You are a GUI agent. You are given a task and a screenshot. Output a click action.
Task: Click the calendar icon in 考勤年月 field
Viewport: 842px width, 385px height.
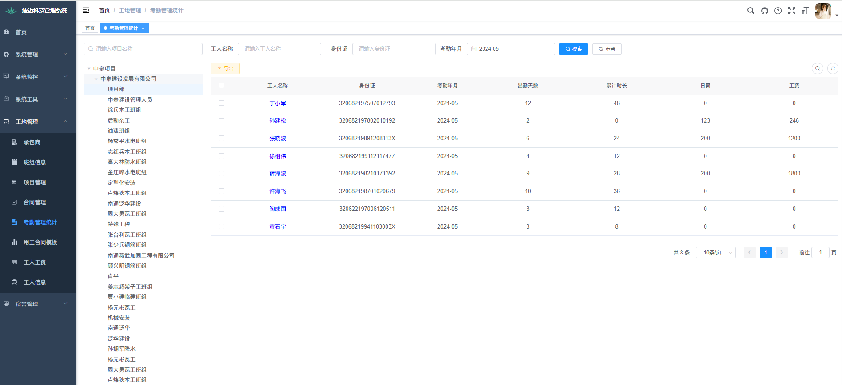[x=474, y=49]
